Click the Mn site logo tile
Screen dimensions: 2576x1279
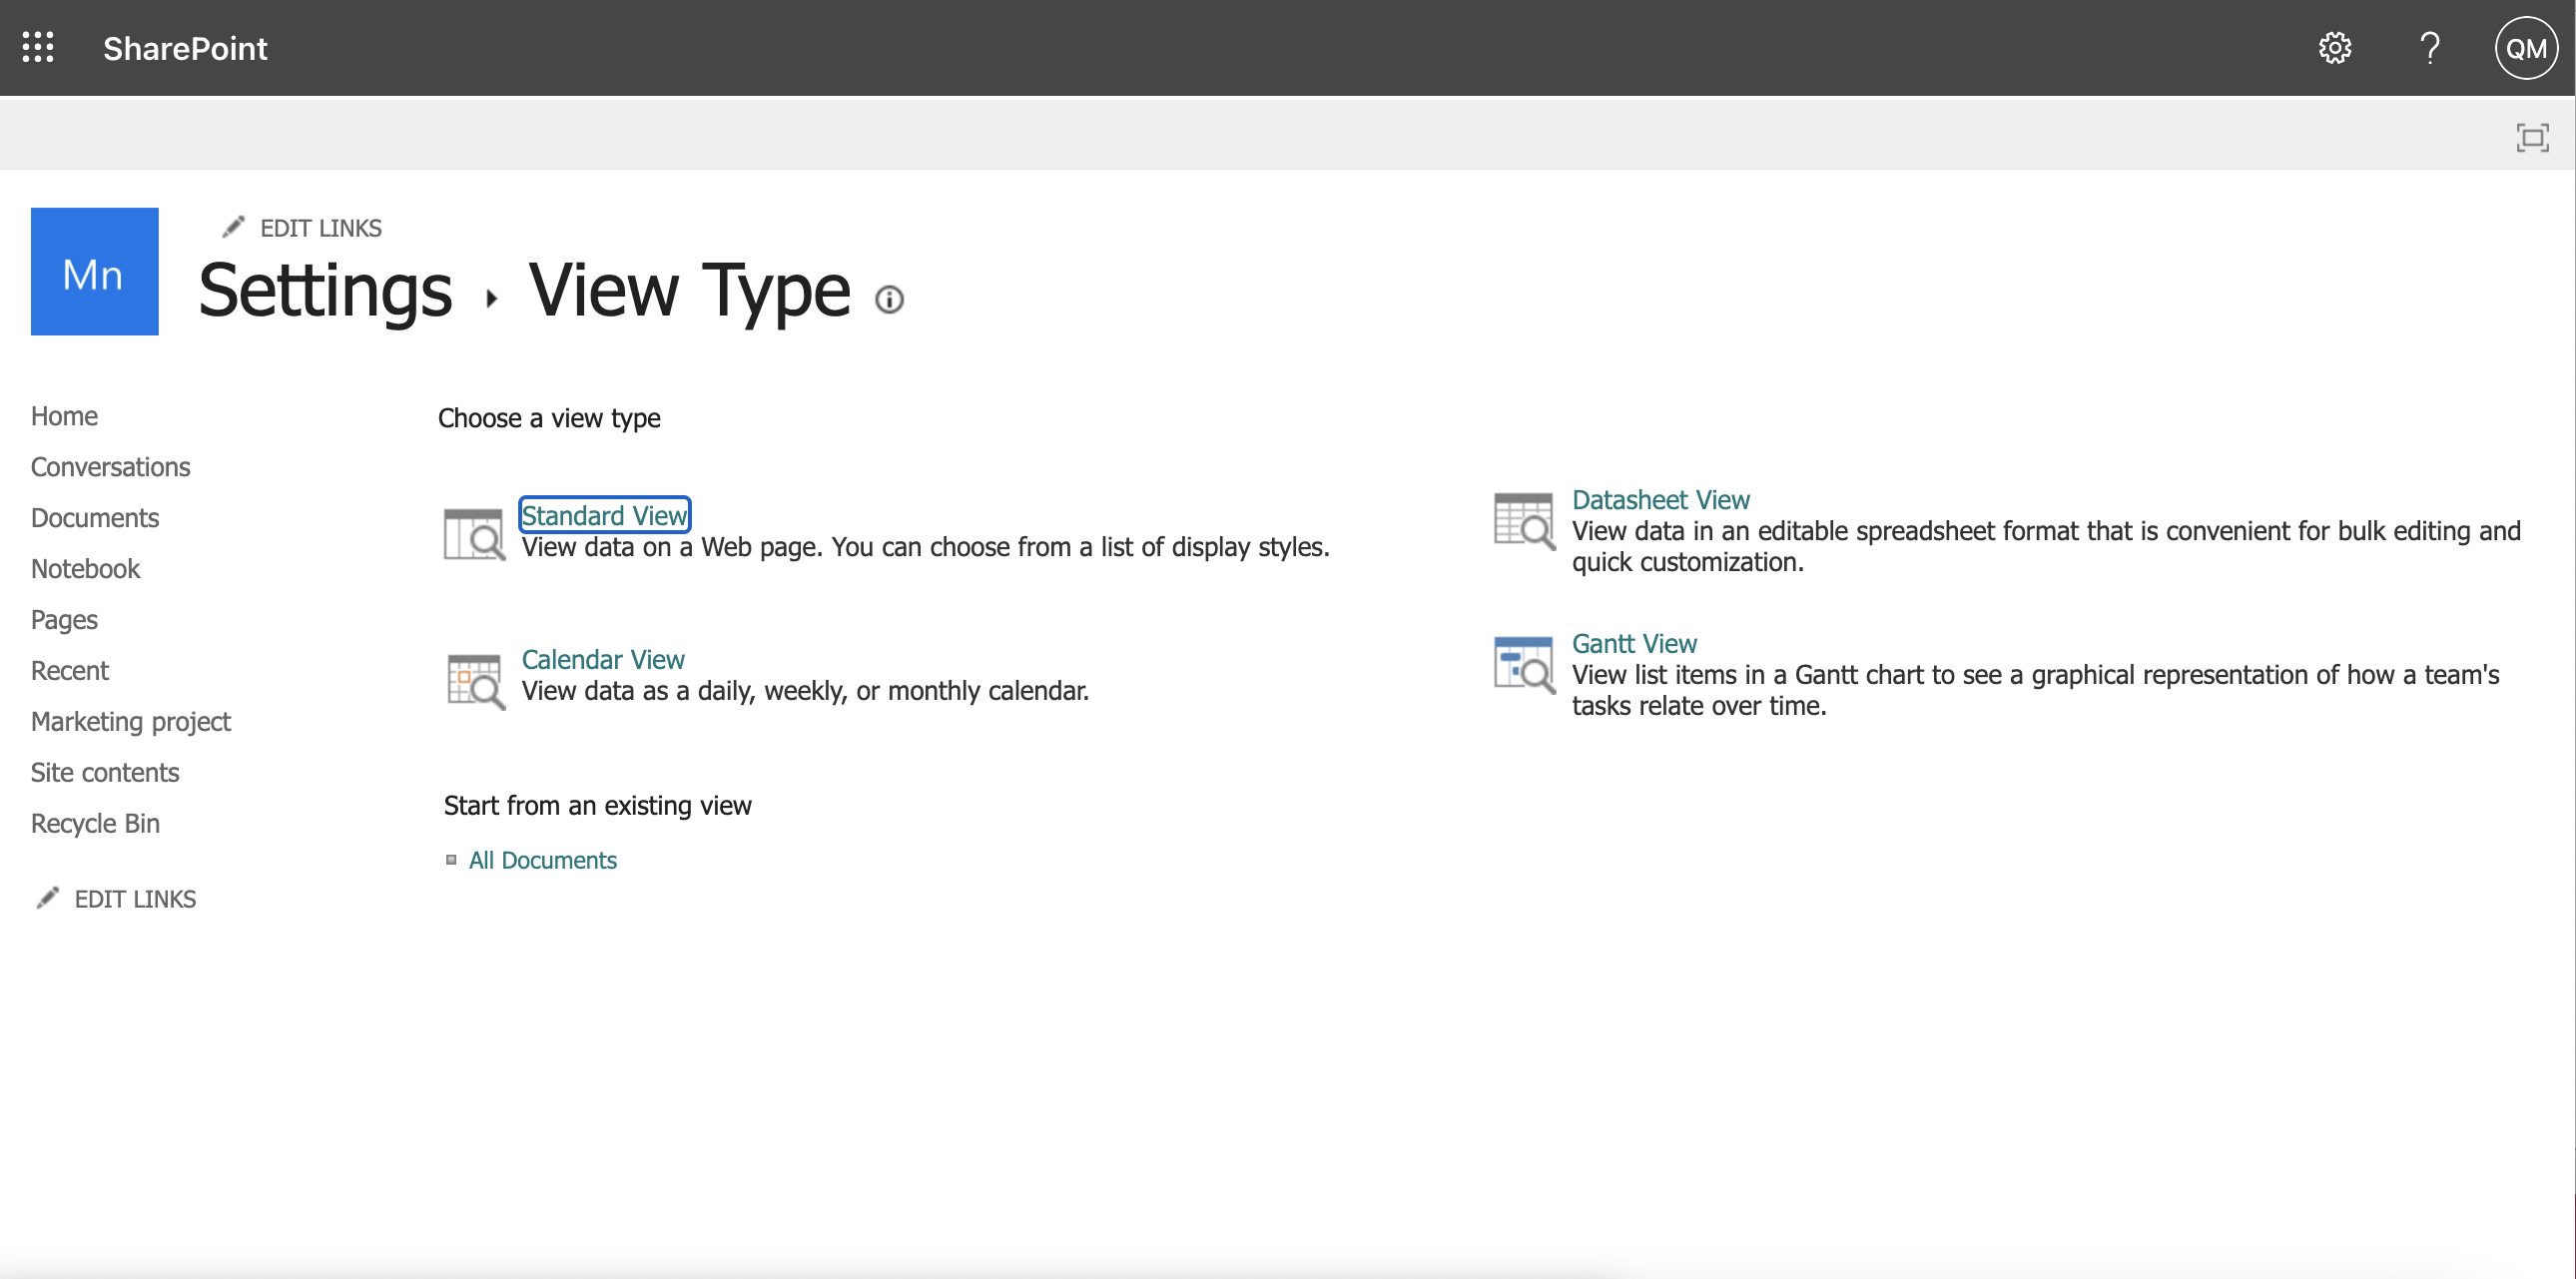[x=95, y=271]
